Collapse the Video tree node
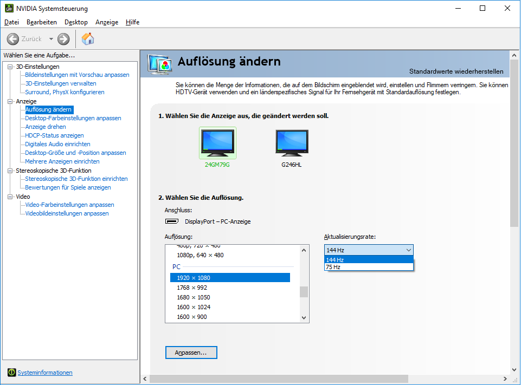 pos(10,197)
